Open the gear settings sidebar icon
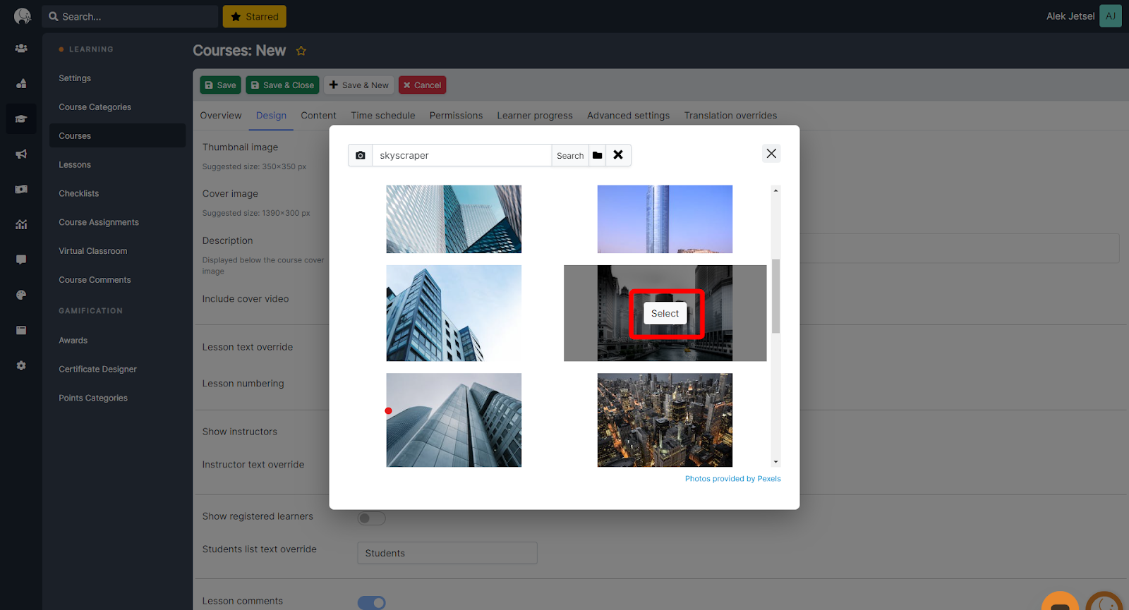Image resolution: width=1129 pixels, height=610 pixels. pyautogui.click(x=21, y=365)
